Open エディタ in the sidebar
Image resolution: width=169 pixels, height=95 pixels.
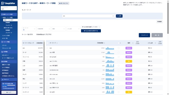click(x=4, y=45)
